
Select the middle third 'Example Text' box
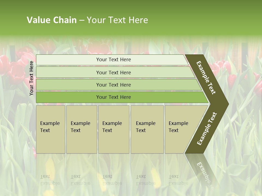click(x=114, y=129)
